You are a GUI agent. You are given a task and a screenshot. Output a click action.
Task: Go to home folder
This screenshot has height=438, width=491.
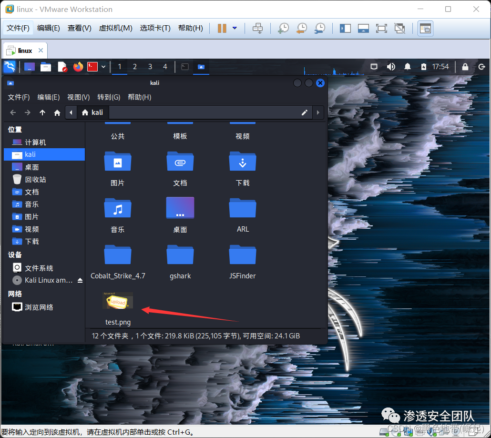pos(57,112)
